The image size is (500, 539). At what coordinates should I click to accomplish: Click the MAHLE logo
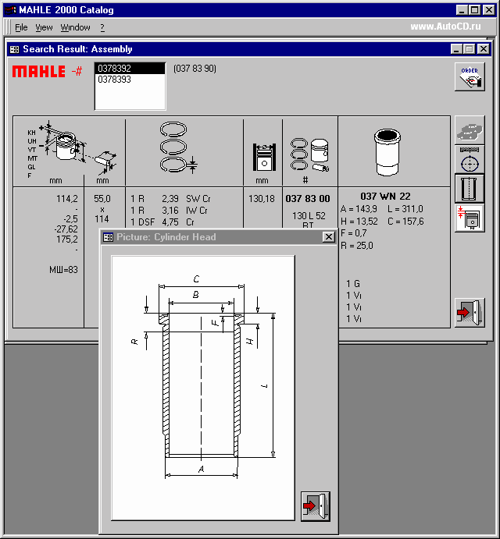tap(39, 72)
